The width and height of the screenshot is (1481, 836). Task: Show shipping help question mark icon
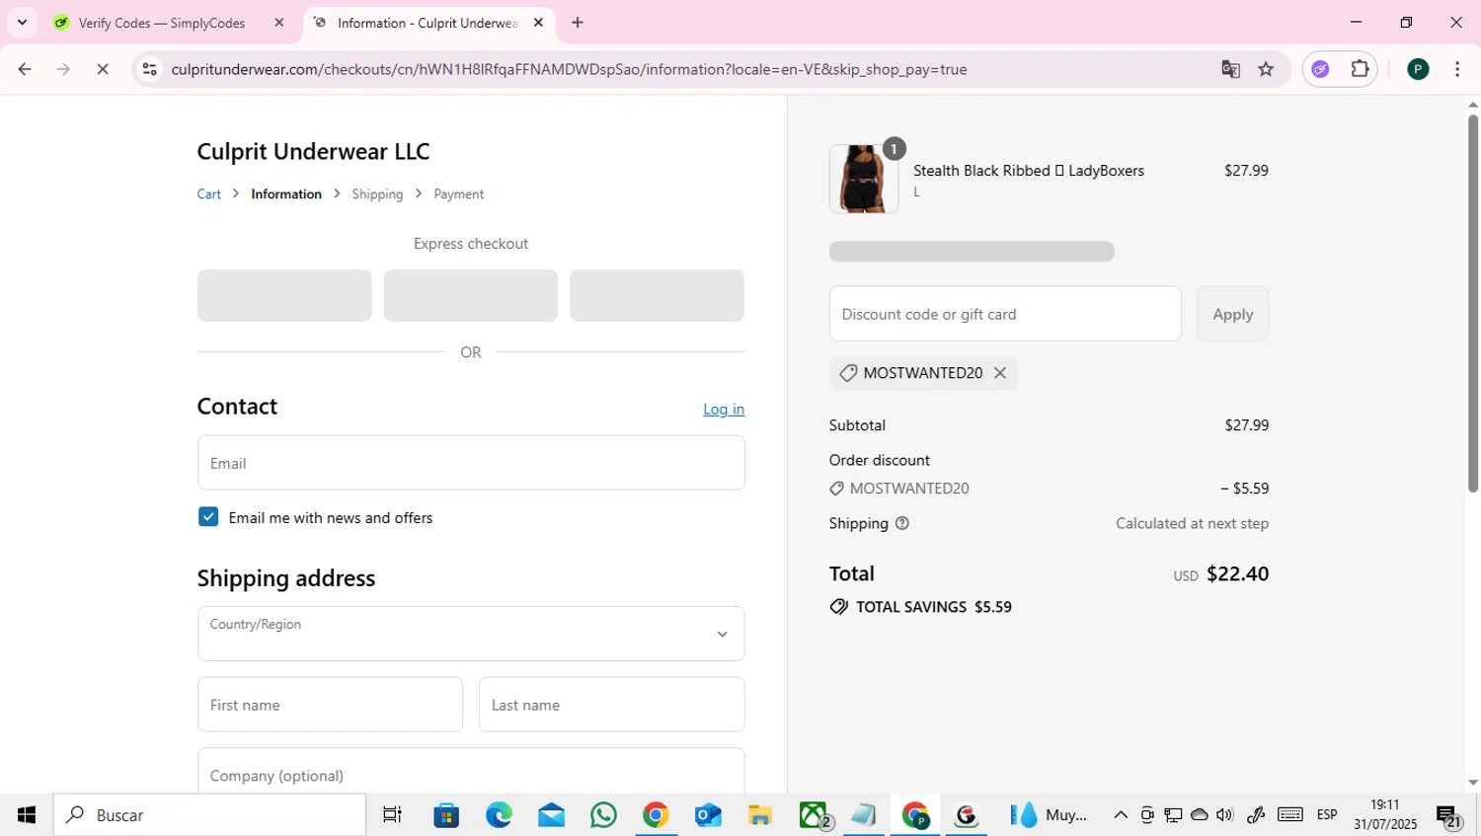[x=901, y=523]
